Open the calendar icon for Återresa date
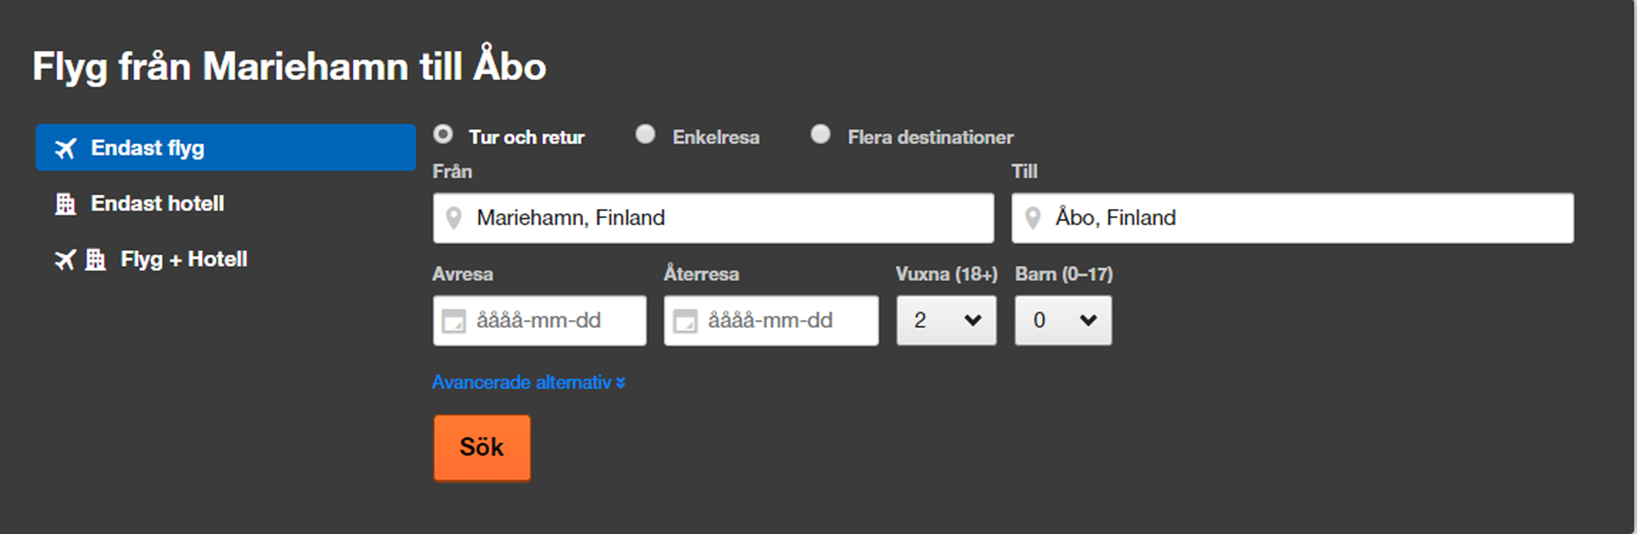The width and height of the screenshot is (1637, 534). click(685, 321)
